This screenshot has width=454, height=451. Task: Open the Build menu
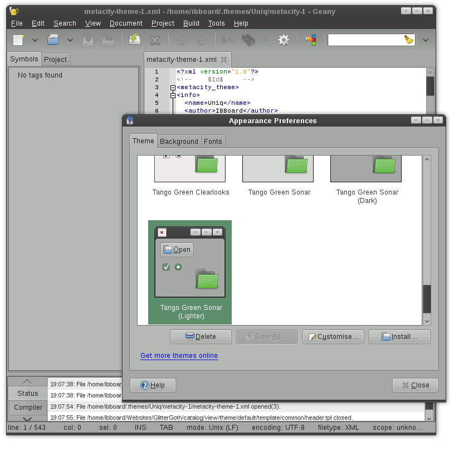click(x=191, y=23)
